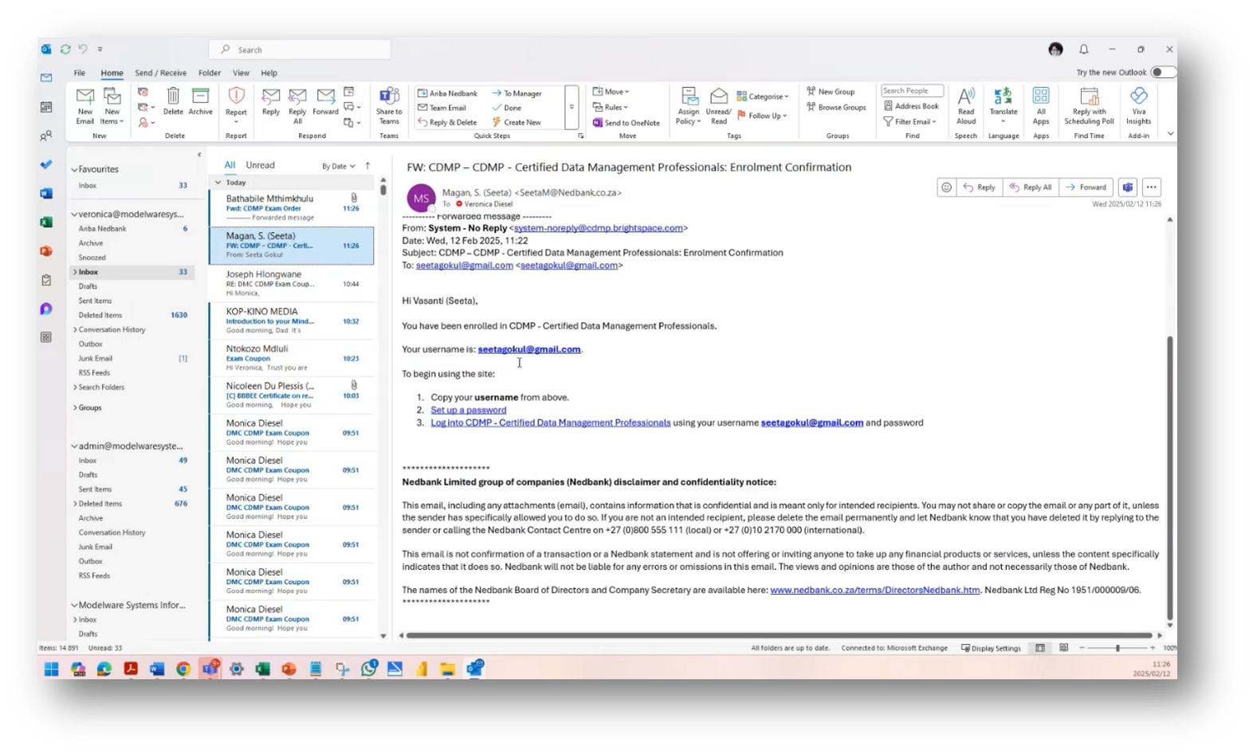Click Forward button in message header
The height and width of the screenshot is (755, 1253).
click(x=1086, y=187)
